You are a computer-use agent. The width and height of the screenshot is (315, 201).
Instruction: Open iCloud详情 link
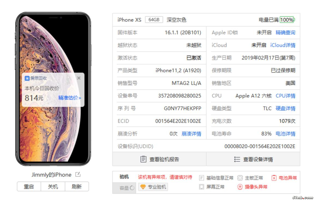[x=283, y=45]
